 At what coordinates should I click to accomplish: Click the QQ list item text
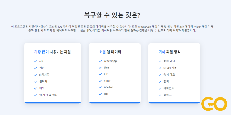[106, 94]
